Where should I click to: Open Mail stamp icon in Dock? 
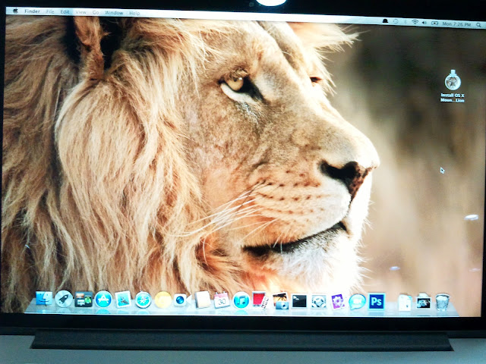click(123, 299)
